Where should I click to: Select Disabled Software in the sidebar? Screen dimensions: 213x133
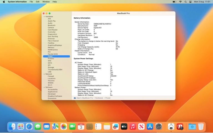point(55,96)
